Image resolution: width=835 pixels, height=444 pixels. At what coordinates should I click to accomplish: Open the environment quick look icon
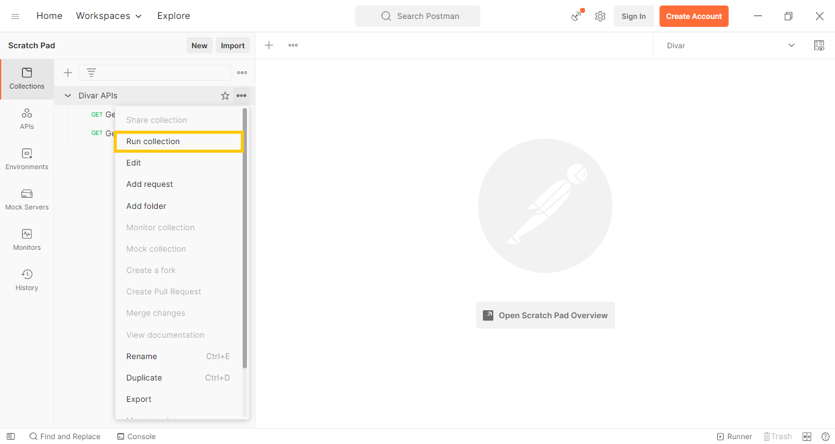tap(819, 46)
